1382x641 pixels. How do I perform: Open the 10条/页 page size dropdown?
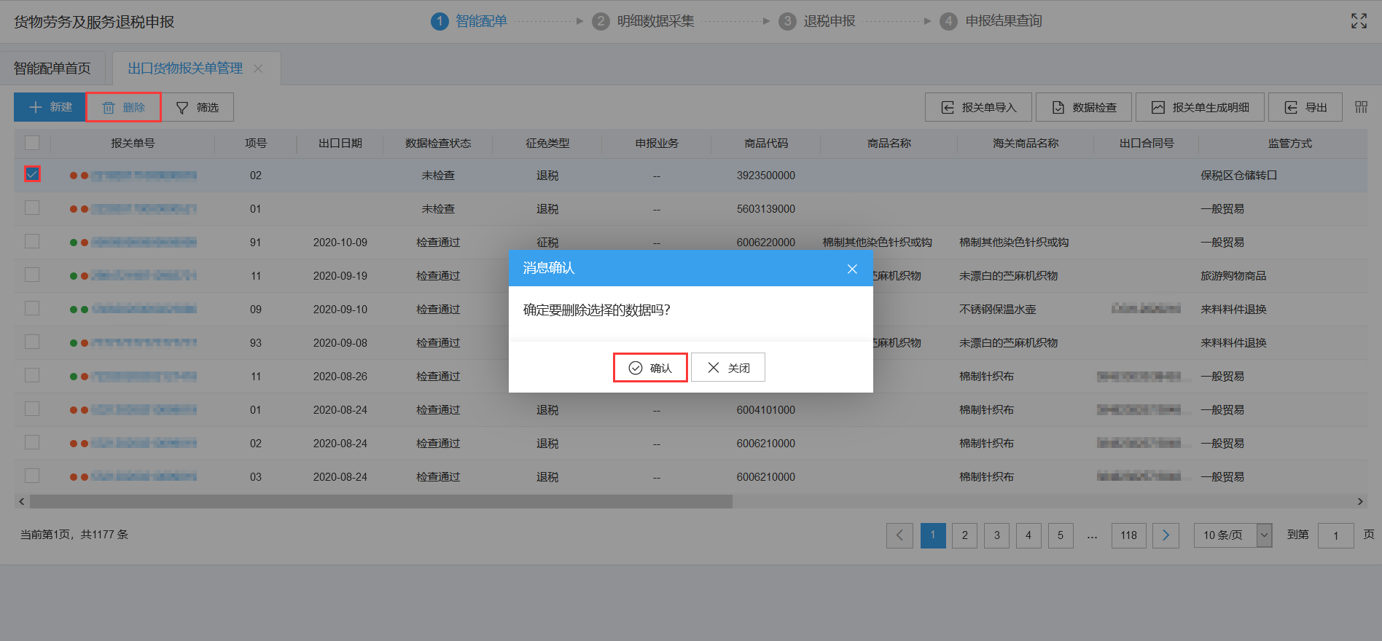(x=1233, y=535)
